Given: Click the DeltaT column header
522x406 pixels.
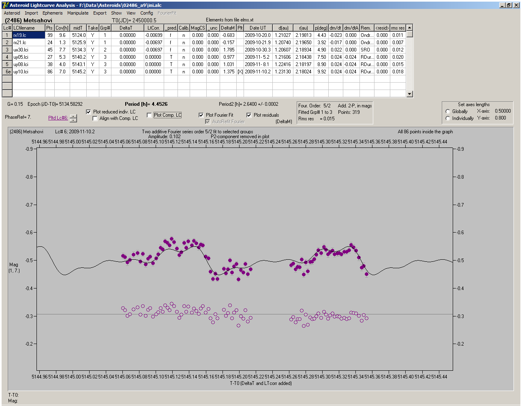Looking at the screenshot, I should (127, 28).
